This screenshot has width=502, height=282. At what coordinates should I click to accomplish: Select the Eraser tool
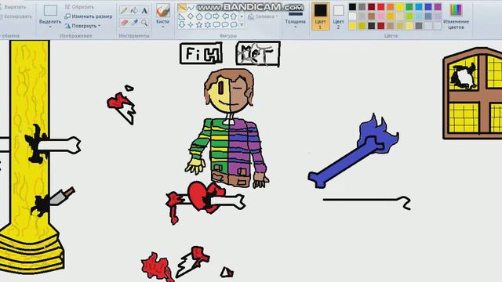[124, 23]
